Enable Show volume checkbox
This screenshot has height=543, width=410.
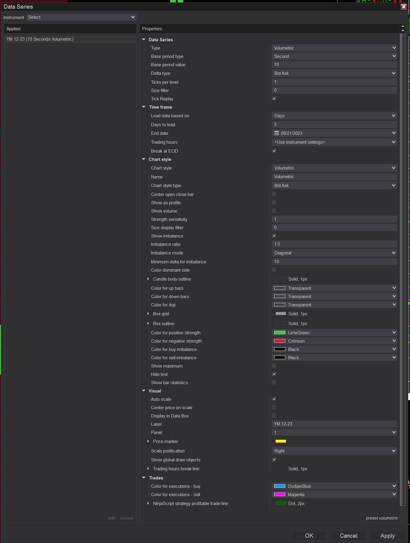point(274,211)
